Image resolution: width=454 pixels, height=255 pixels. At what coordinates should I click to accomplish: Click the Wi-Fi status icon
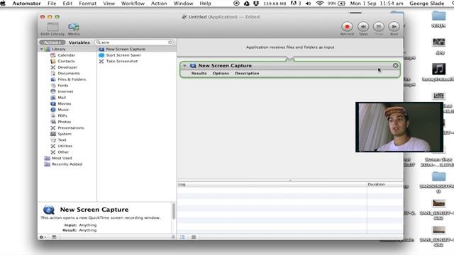[320, 4]
